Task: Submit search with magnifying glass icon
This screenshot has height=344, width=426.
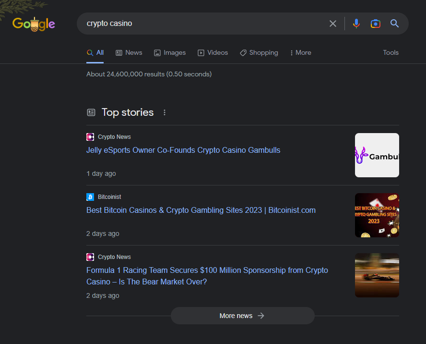Action: (x=394, y=24)
